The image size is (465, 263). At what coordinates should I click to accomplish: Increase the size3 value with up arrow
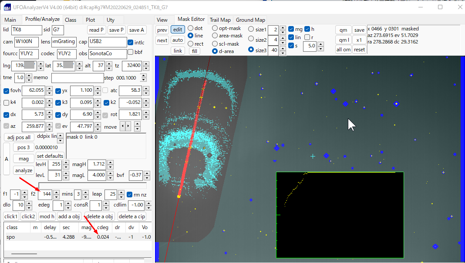tap(283, 47)
